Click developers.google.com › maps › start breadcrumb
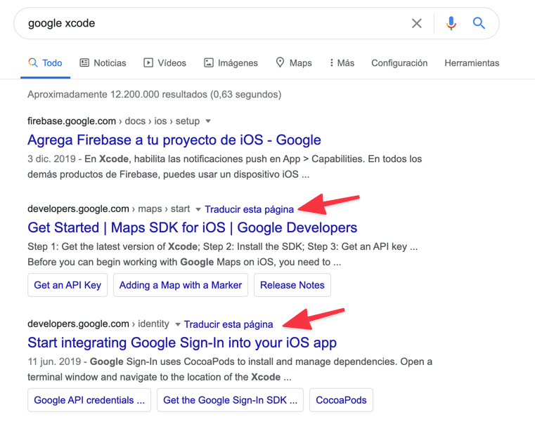This screenshot has width=535, height=431. click(109, 209)
